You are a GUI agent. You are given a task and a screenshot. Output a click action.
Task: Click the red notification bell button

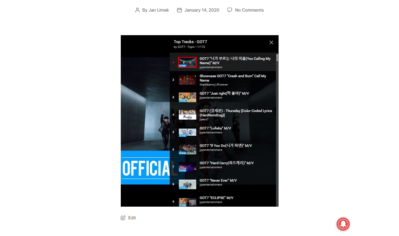coord(343,224)
